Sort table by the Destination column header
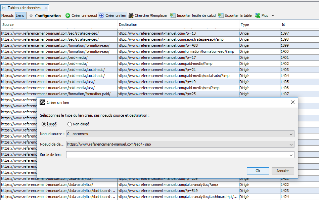Image resolution: width=319 pixels, height=200 pixels. click(x=178, y=25)
